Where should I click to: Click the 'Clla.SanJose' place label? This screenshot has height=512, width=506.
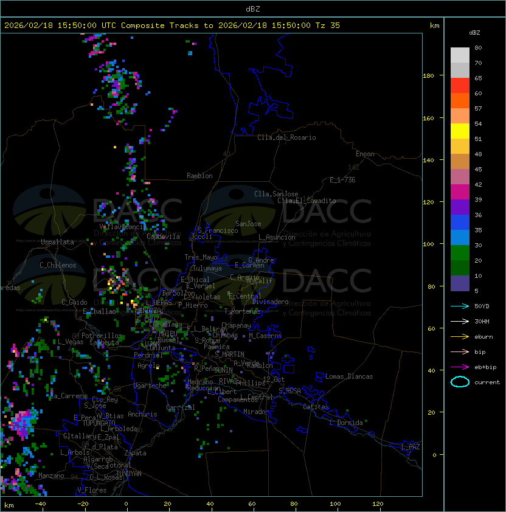tap(276, 194)
